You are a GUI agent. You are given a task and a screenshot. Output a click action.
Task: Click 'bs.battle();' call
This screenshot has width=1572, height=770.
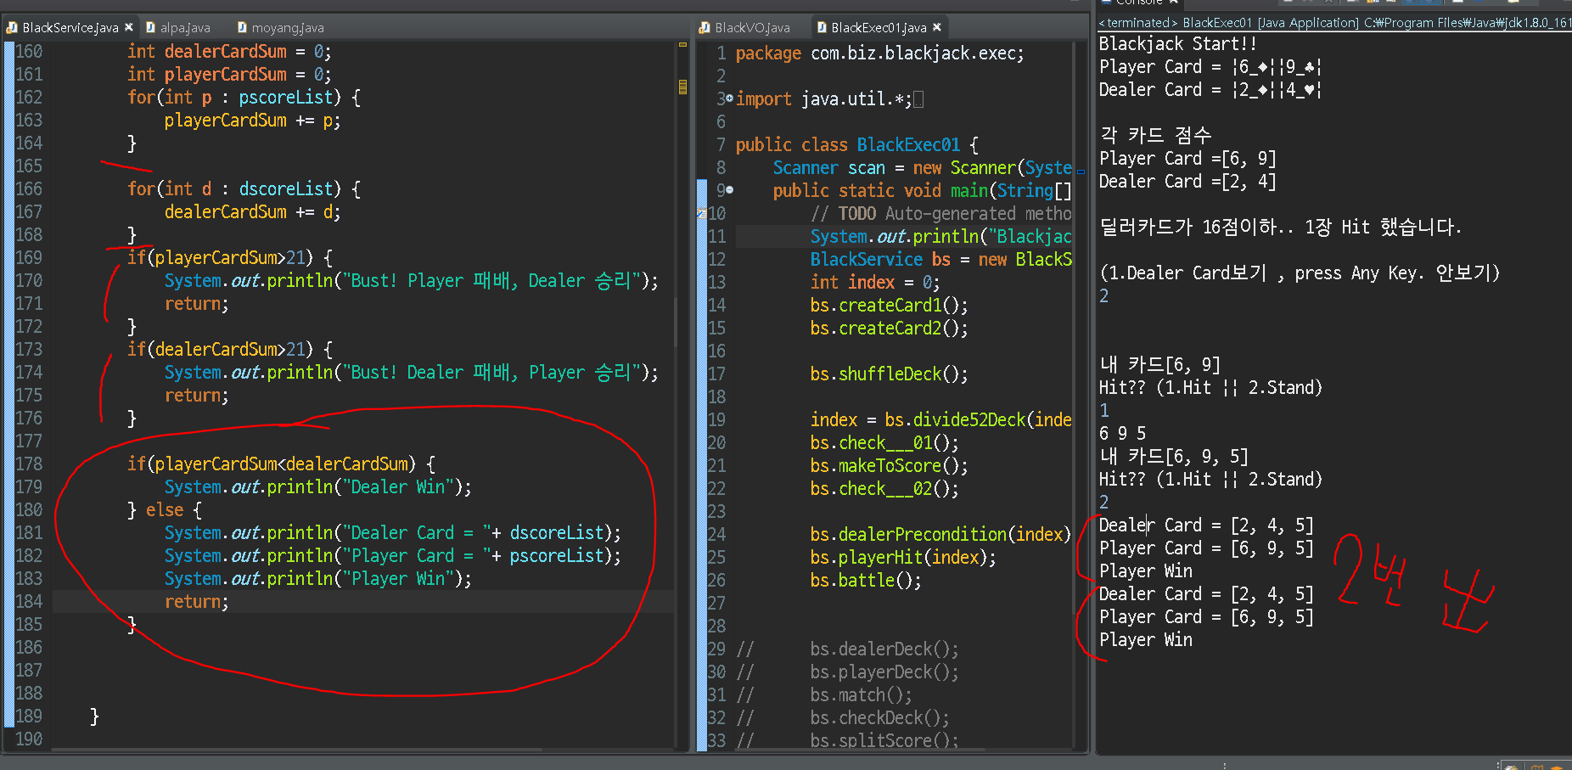pyautogui.click(x=866, y=580)
